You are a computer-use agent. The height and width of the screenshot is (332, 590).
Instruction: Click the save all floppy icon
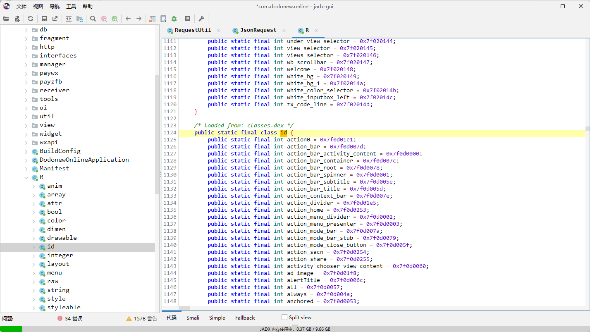(x=44, y=19)
